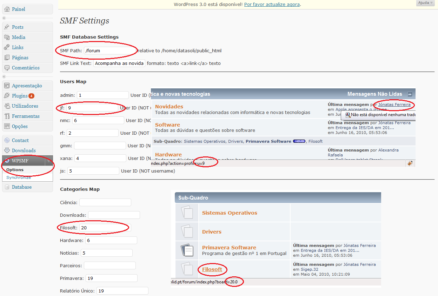Open the Ajuda help dropdown
The height and width of the screenshot is (296, 438).
coord(426,3)
